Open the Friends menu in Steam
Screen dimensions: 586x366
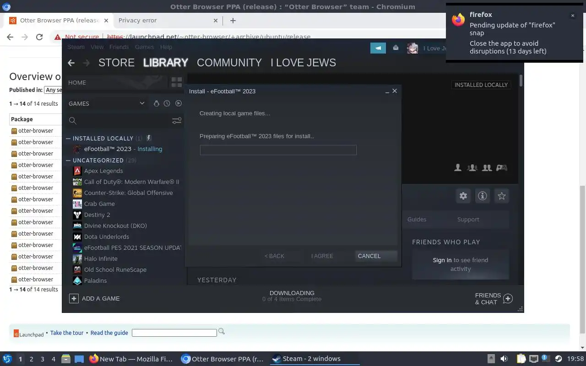(x=119, y=47)
